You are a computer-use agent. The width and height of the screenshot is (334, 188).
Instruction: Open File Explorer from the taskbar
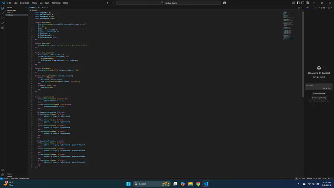click(190, 184)
